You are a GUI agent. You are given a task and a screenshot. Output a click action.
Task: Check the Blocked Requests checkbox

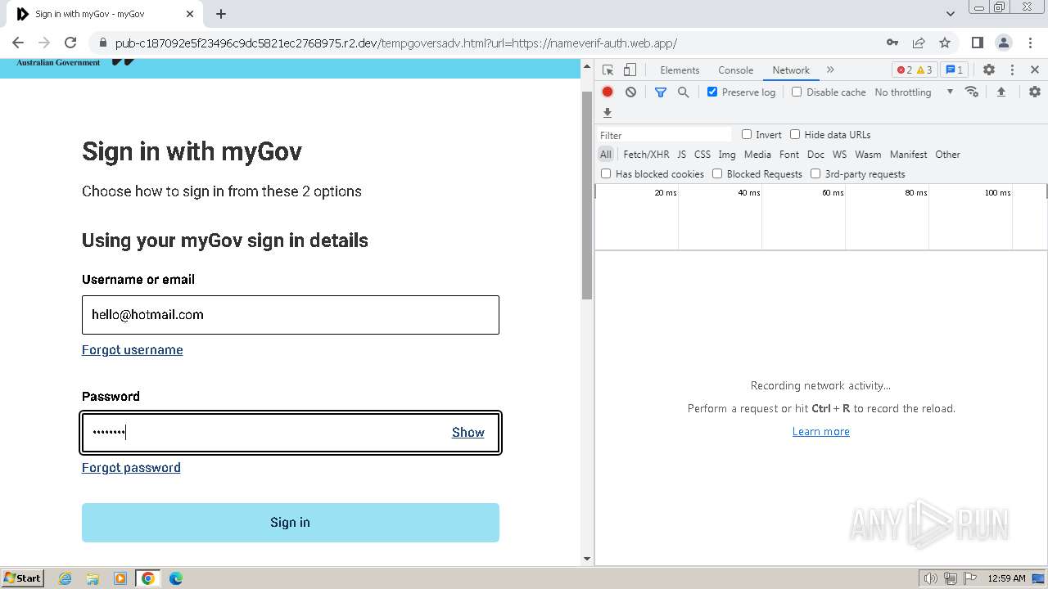(x=717, y=173)
